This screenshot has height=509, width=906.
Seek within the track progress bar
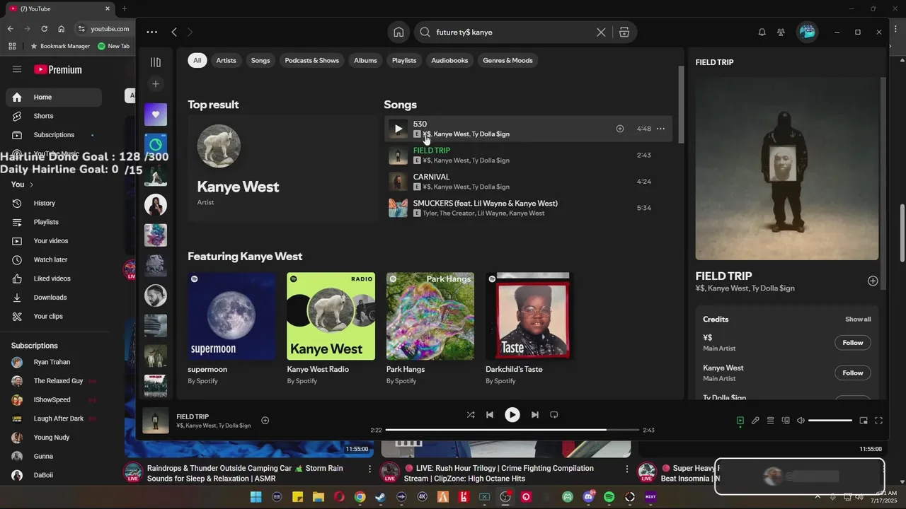[x=512, y=430]
